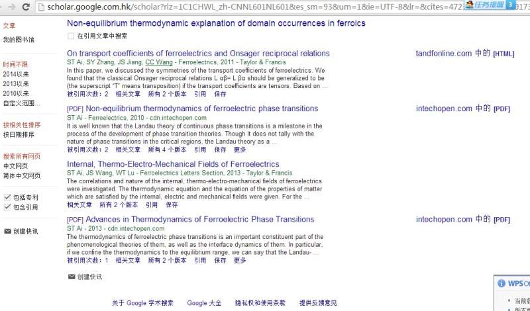Click the WPS info icon in popup
The image size is (530, 311).
point(502,283)
